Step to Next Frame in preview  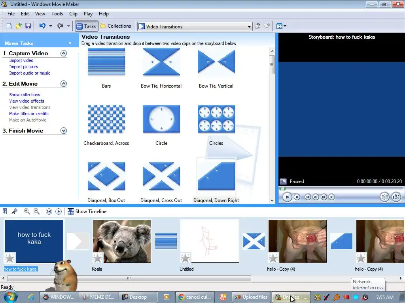pos(324,197)
